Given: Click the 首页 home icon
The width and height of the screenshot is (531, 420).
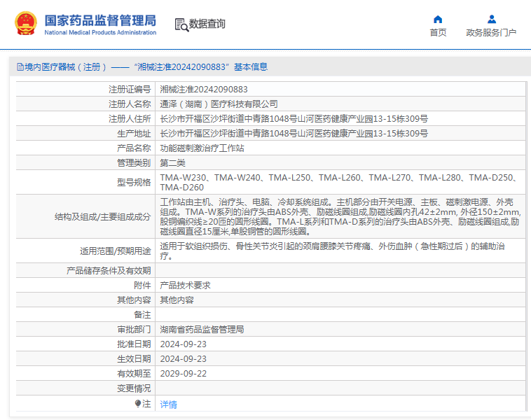Looking at the screenshot, I should [x=438, y=20].
